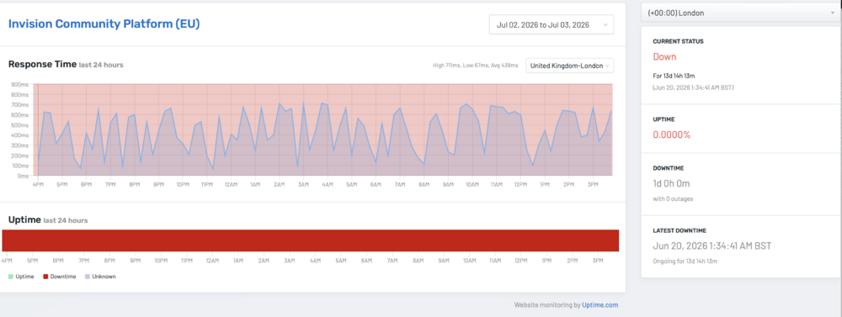Click the red downtime bar in Uptime chart

tap(311, 240)
